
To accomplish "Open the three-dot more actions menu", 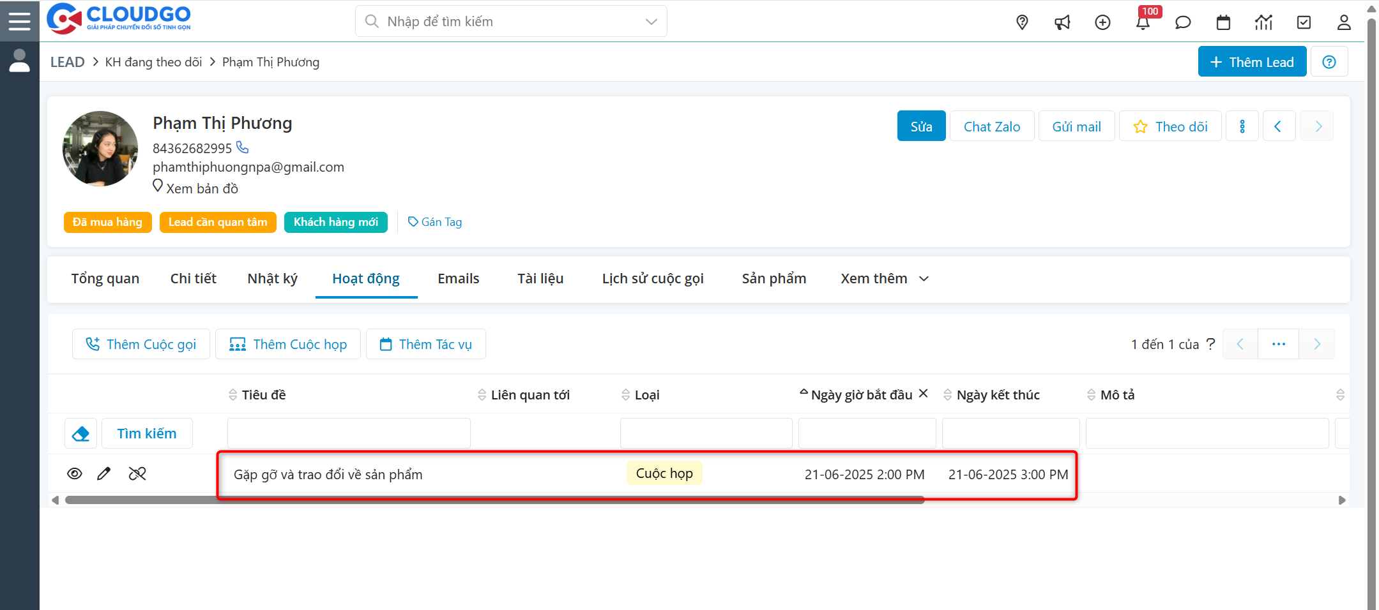I will (x=1242, y=126).
